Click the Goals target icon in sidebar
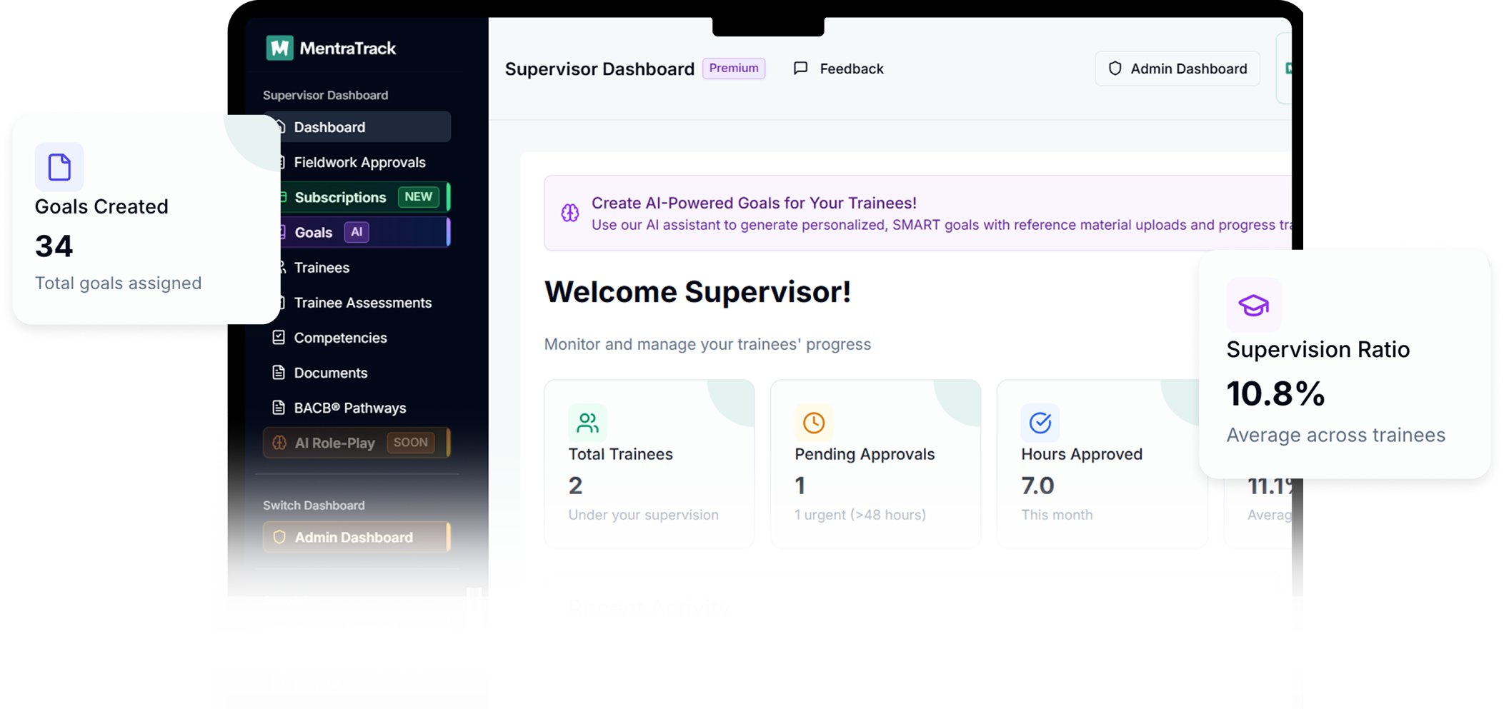The image size is (1504, 709). pyautogui.click(x=279, y=231)
